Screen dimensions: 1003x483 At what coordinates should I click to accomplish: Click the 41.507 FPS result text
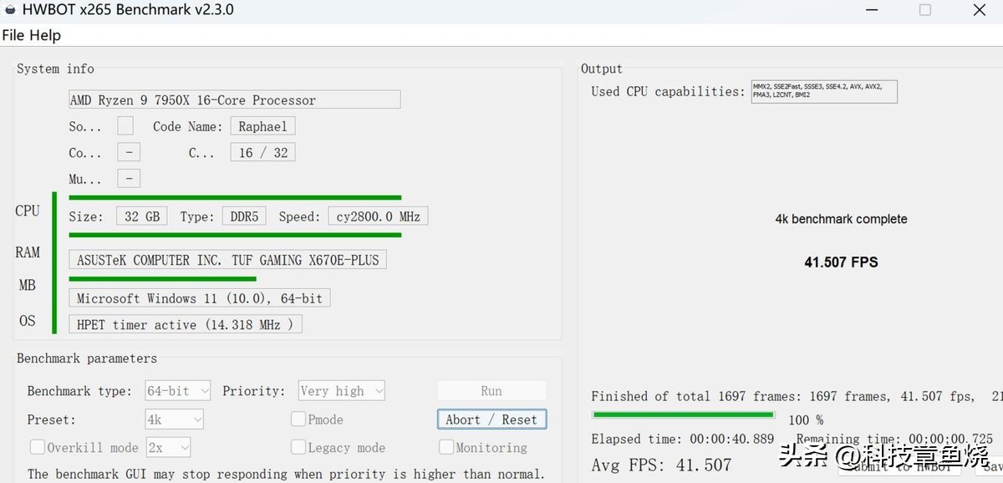(841, 262)
